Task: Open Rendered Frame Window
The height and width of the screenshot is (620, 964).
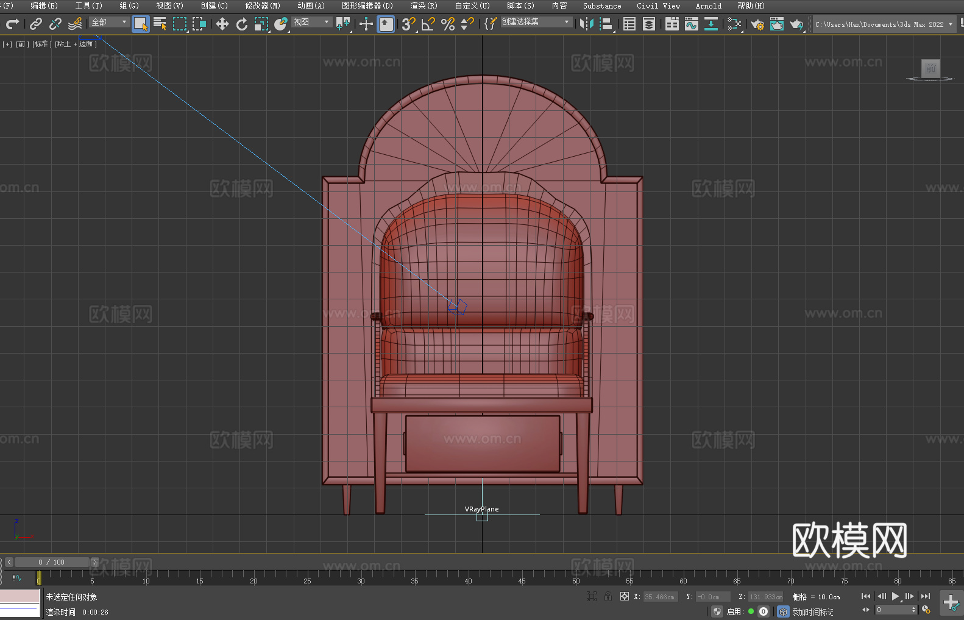Action: pos(777,24)
